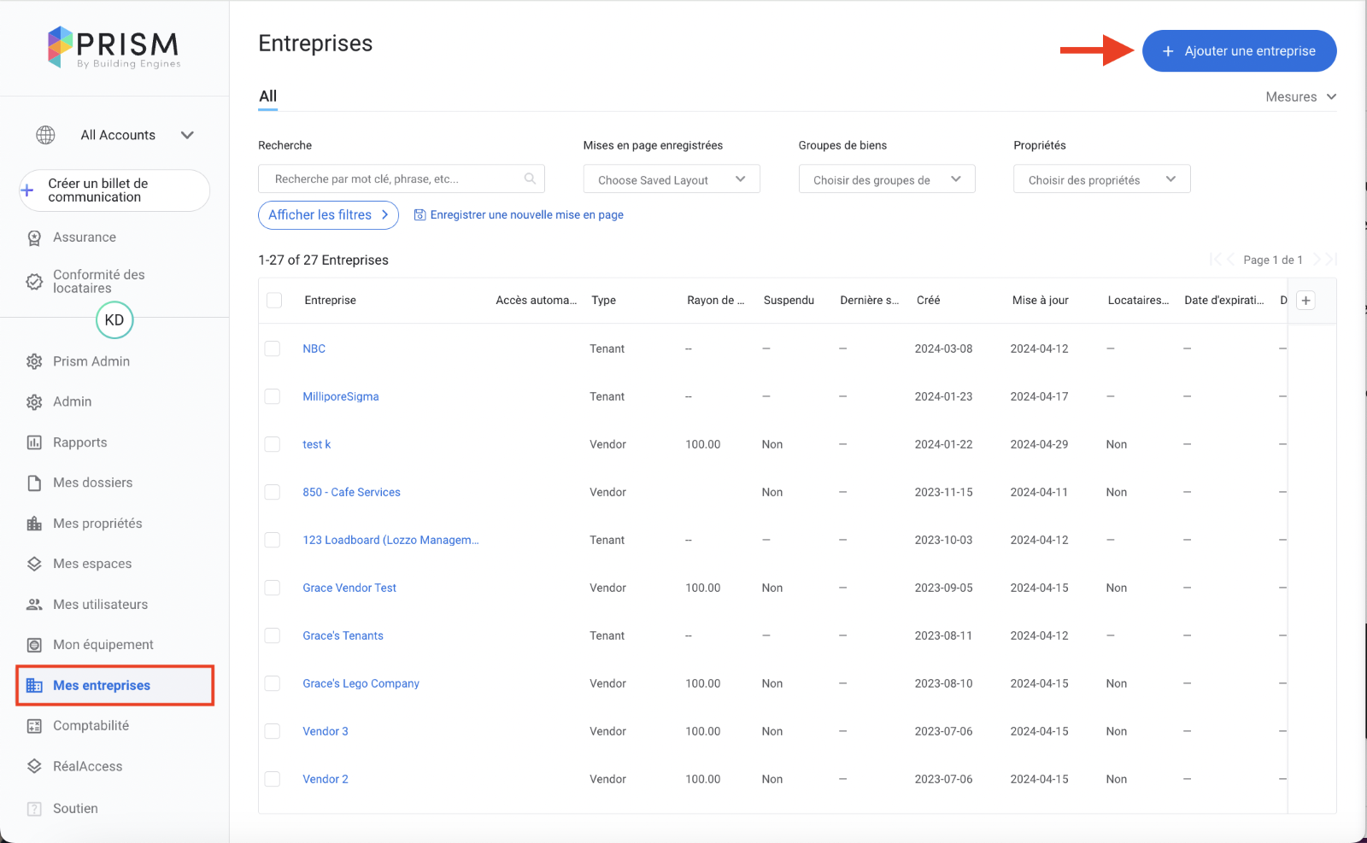Screen dimensions: 1367x843
Task: Click the Ajouter une entreprise button
Action: coord(1239,51)
